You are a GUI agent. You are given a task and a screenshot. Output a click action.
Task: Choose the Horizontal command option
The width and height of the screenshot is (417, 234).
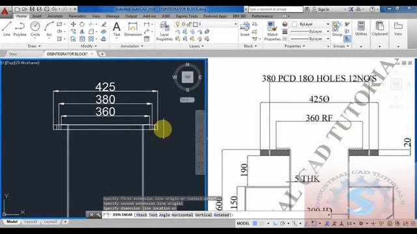(182, 215)
